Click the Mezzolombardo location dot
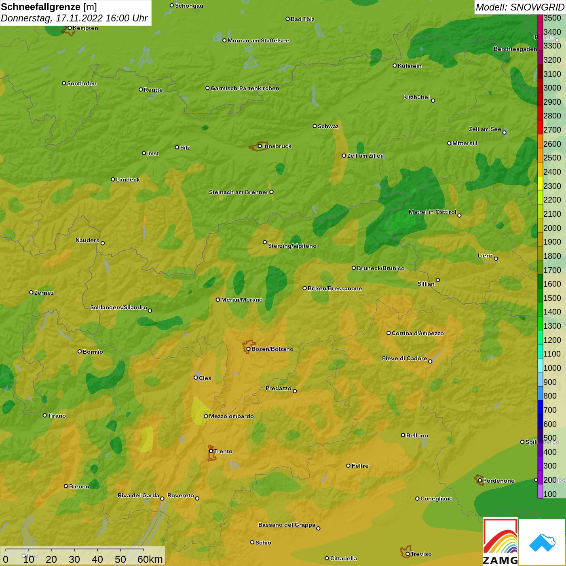 click(206, 416)
